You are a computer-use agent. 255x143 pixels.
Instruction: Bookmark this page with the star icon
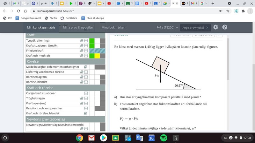tap(228, 10)
